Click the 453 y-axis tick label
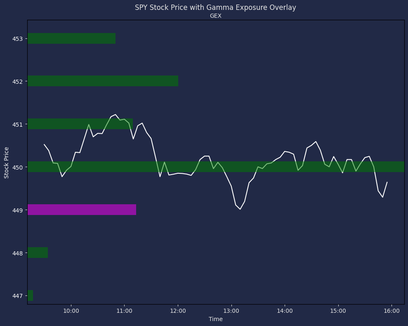408x326 pixels. pyautogui.click(x=17, y=39)
